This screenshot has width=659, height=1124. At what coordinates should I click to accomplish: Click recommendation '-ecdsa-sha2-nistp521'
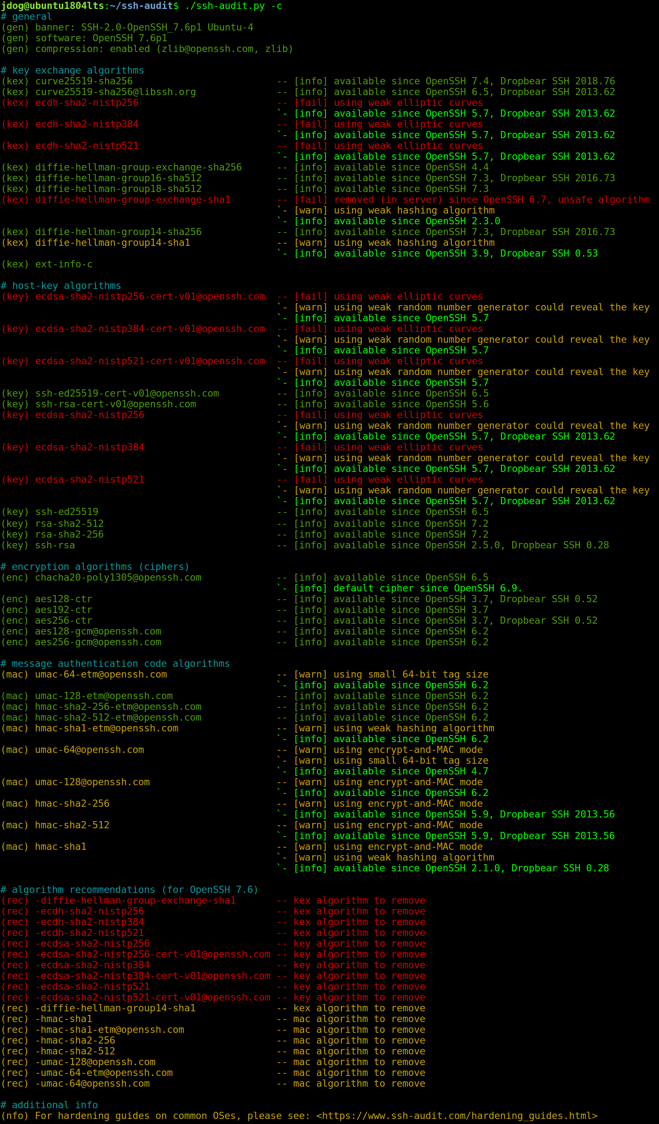(x=92, y=987)
